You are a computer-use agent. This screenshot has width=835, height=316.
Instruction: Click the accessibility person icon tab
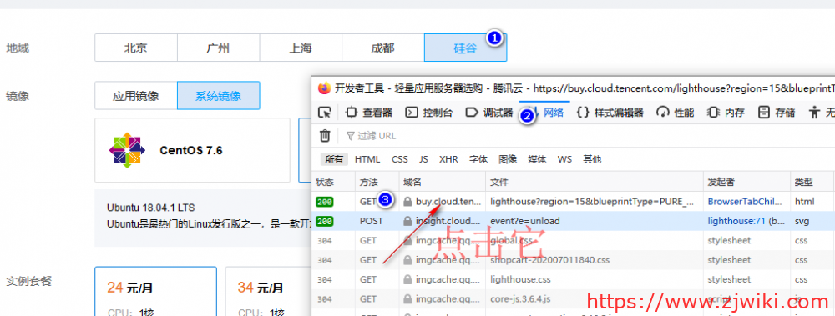click(815, 113)
